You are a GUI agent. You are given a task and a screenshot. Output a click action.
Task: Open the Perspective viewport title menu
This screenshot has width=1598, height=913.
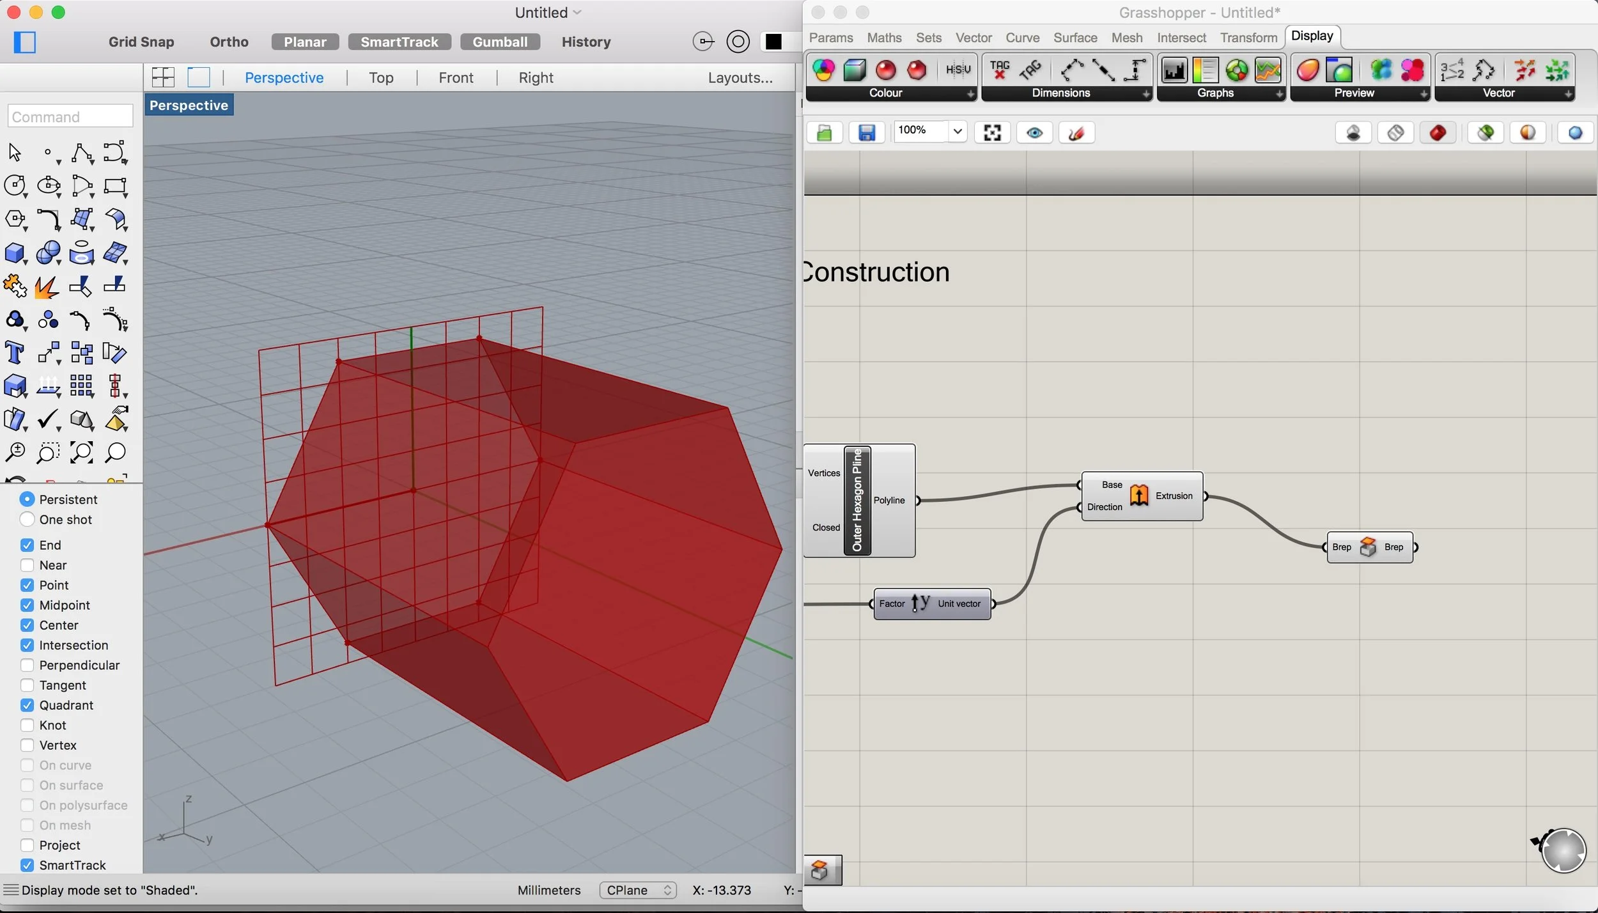189,105
